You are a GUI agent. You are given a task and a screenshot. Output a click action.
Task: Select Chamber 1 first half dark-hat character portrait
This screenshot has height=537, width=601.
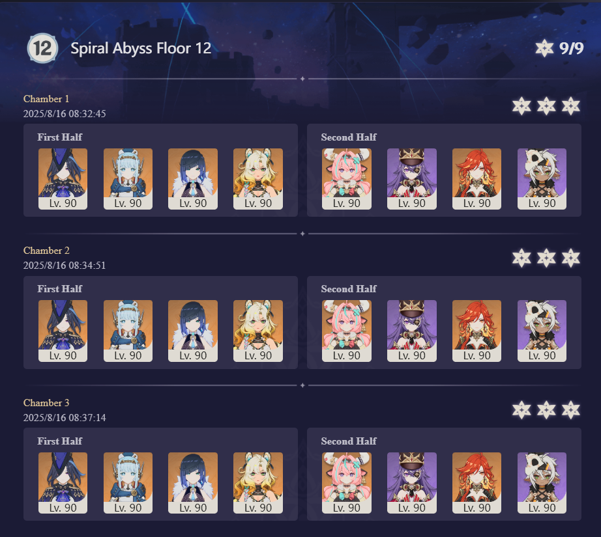point(63,179)
